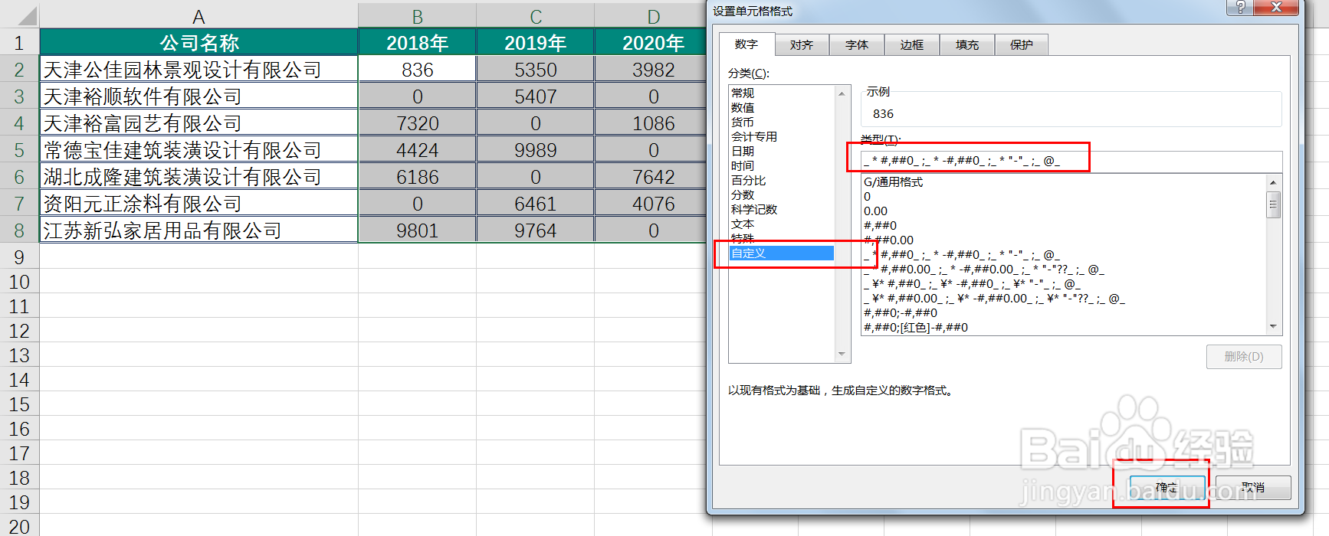Select row 15 header
The image size is (1329, 536).
coord(19,404)
